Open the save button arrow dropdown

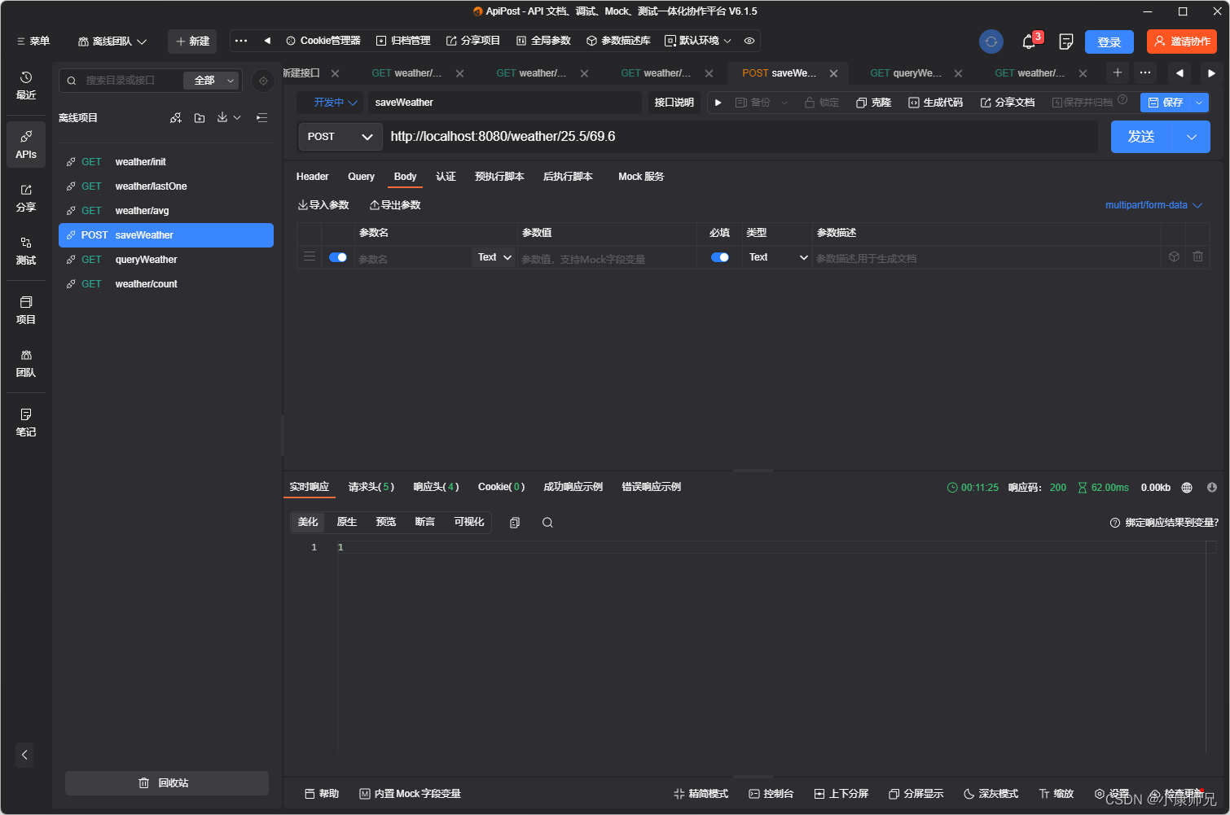pos(1199,103)
